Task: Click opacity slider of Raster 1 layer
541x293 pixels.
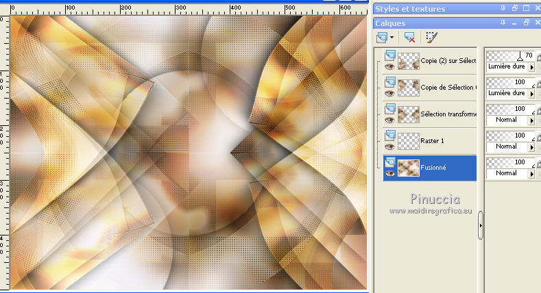Action: click(510, 136)
